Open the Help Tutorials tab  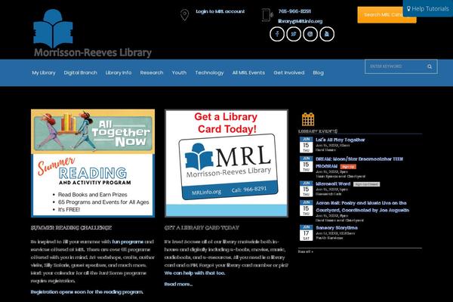(428, 8)
